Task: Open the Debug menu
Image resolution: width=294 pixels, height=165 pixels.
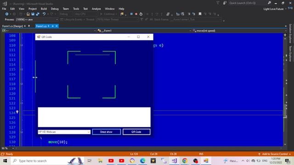Action: (55, 9)
